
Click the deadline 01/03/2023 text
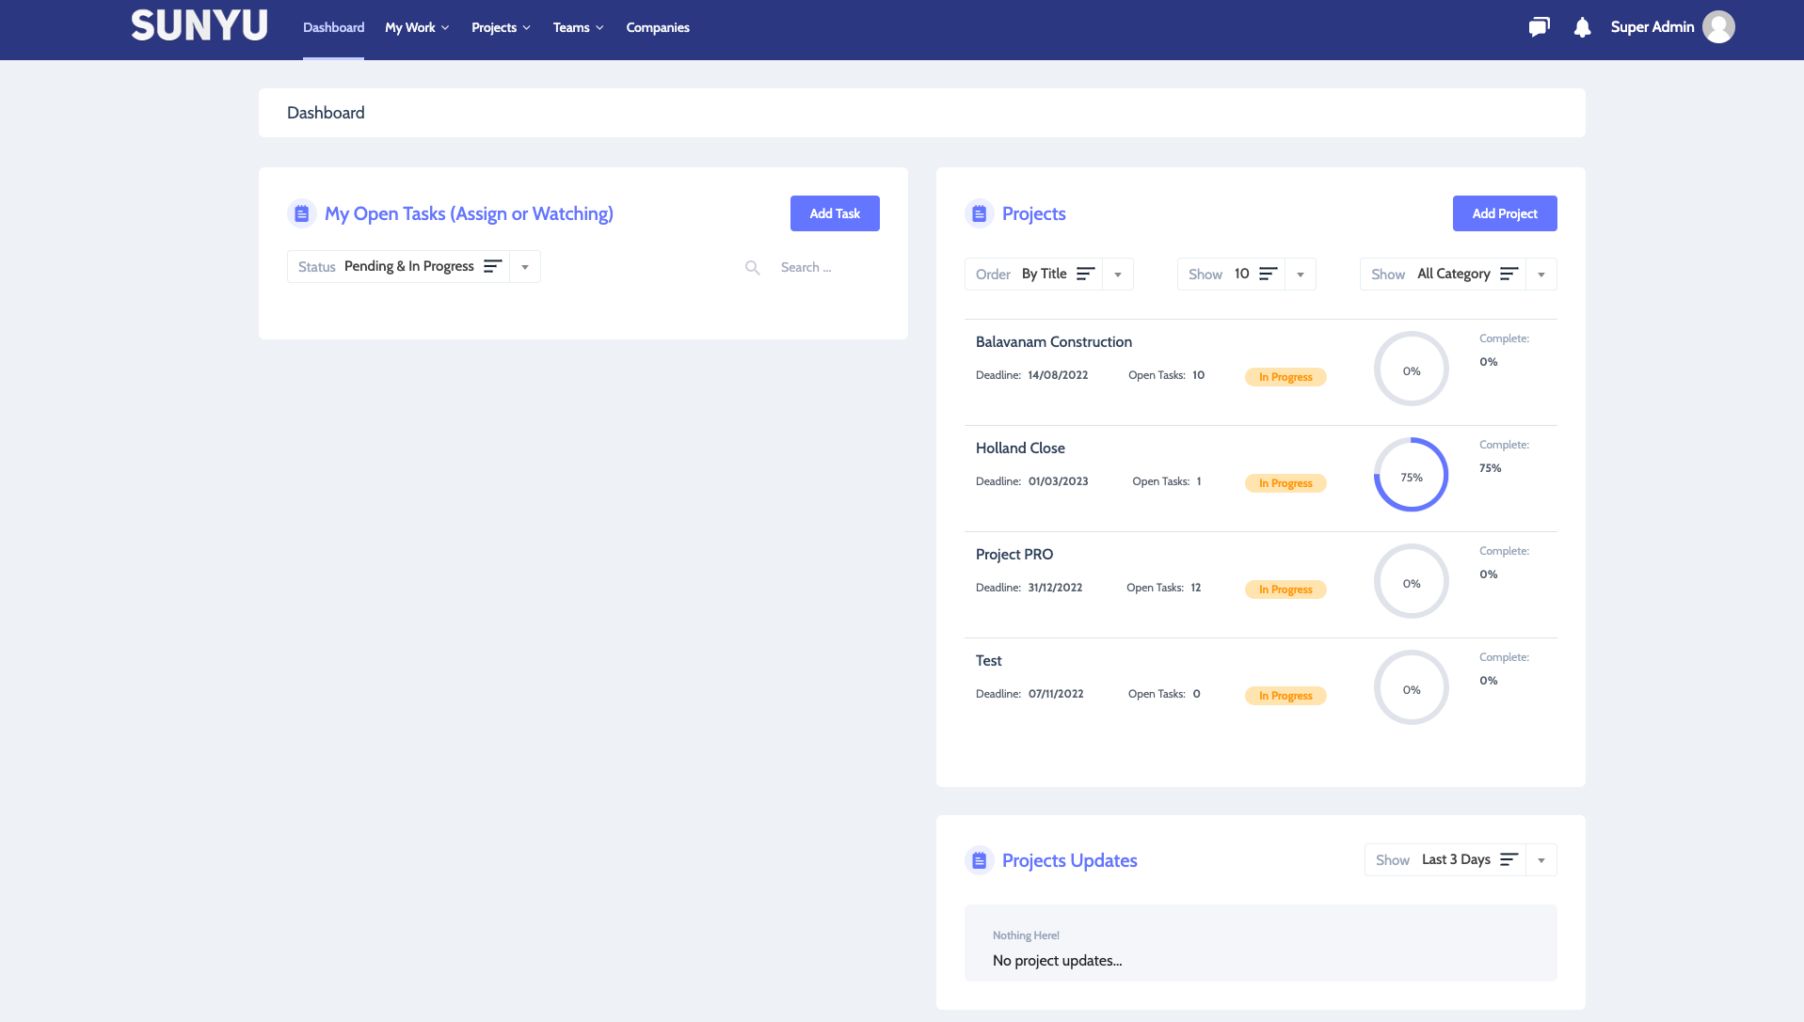point(1058,481)
